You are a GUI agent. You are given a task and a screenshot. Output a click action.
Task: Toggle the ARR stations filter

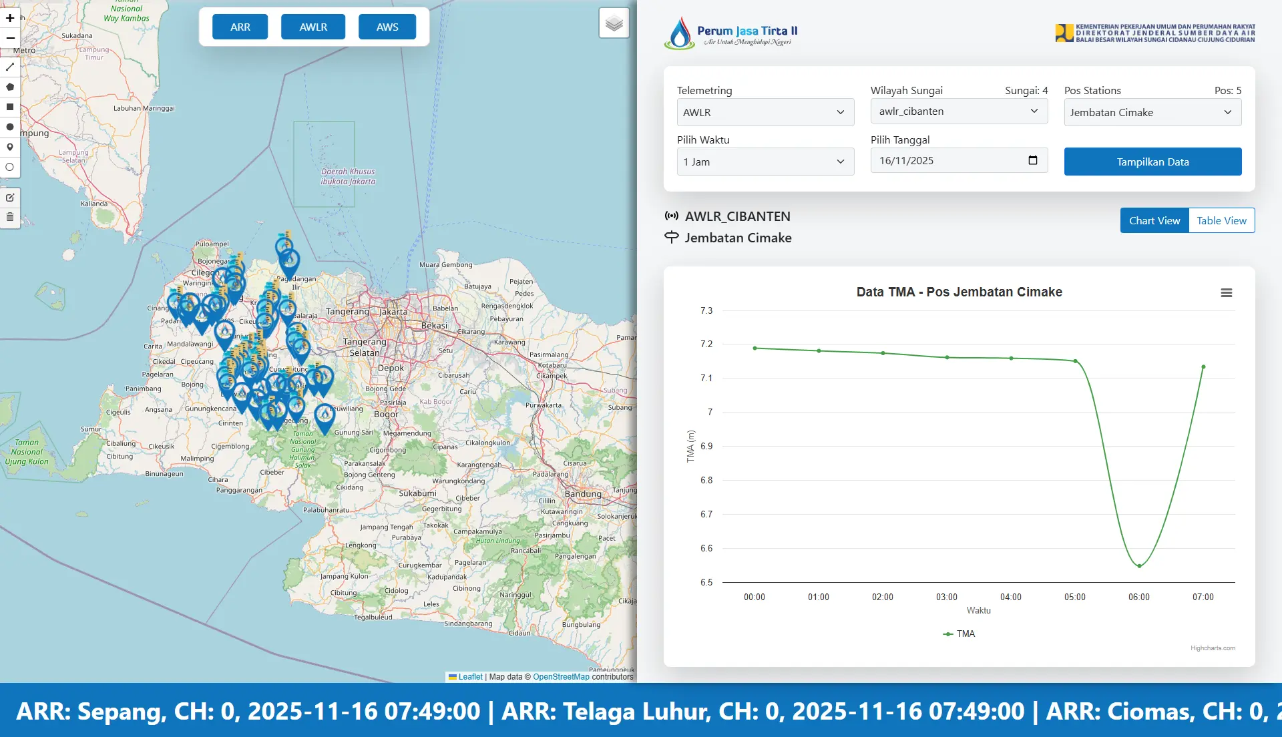tap(240, 27)
